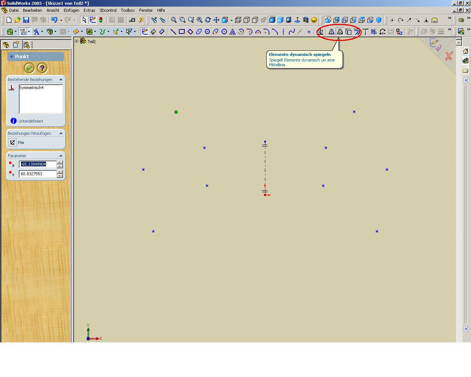471x377 pixels.
Task: Open the Measure tool
Action: (132, 20)
